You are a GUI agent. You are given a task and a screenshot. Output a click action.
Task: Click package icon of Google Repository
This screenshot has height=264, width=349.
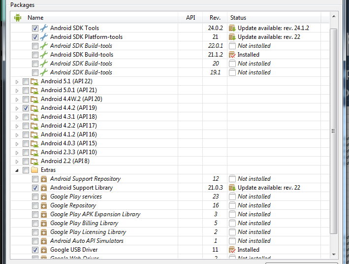pos(44,205)
